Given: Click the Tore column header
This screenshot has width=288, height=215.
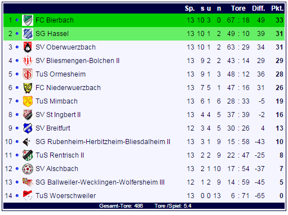Looking at the screenshot, I should (238, 8).
